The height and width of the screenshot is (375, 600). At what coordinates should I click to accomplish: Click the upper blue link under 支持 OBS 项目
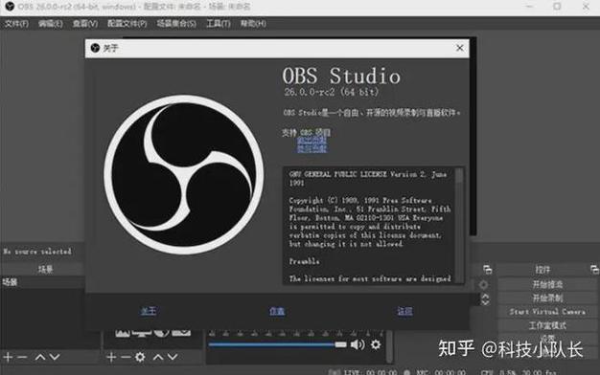click(x=312, y=141)
